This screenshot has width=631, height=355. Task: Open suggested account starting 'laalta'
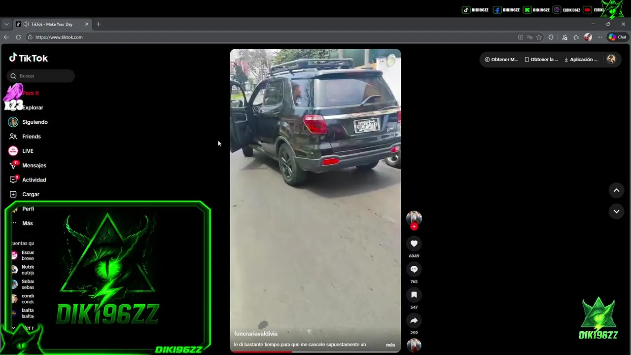22,313
